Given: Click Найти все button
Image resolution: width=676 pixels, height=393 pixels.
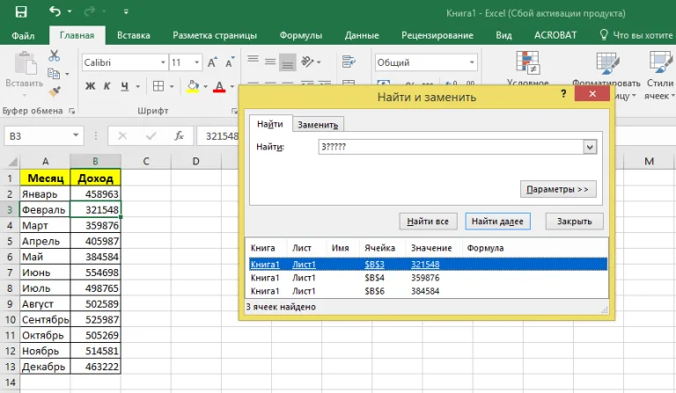Looking at the screenshot, I should coord(428,222).
